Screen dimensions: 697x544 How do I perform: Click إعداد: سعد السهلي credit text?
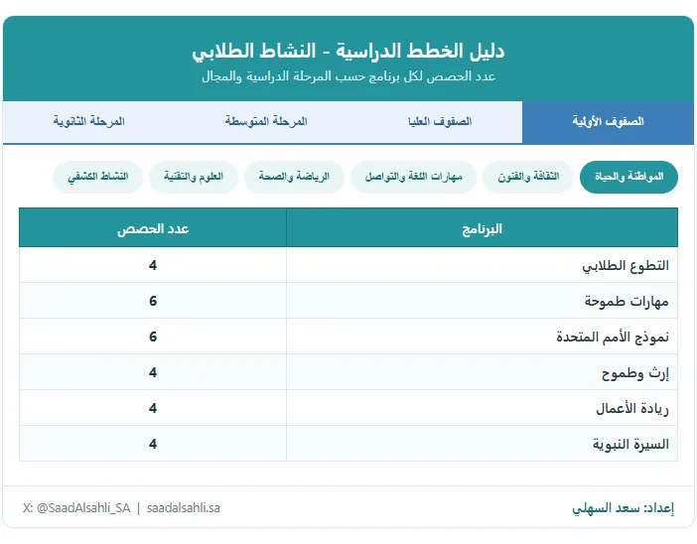tap(623, 508)
